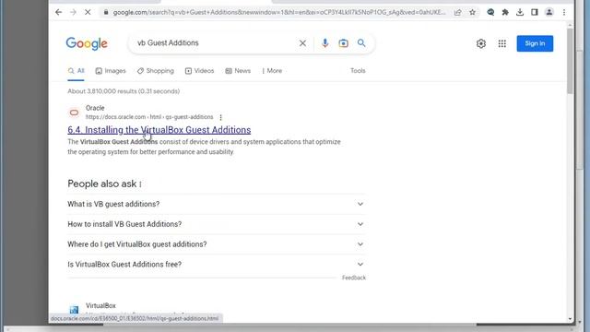
Task: Clear the search box with the X
Action: (x=302, y=43)
